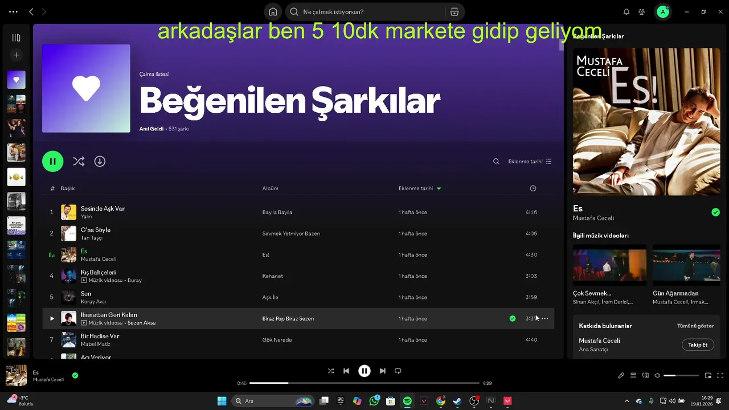Play İhanetten Geri Kalan row play button

click(52, 318)
